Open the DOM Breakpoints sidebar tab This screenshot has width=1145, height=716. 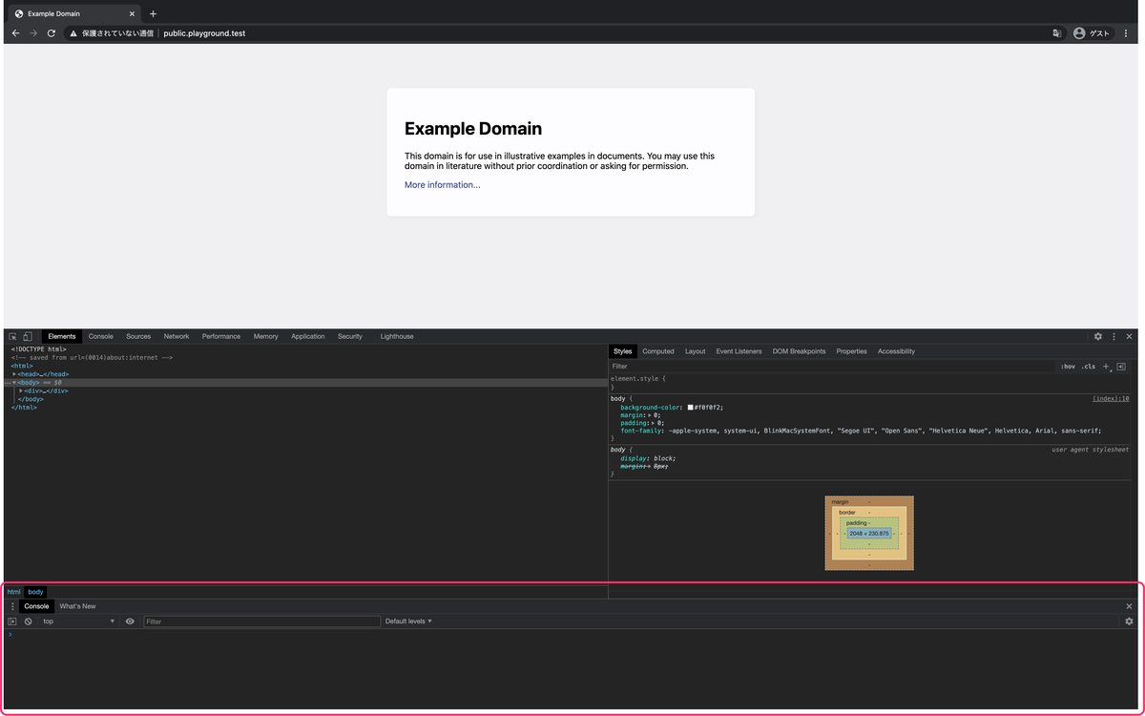coord(800,351)
